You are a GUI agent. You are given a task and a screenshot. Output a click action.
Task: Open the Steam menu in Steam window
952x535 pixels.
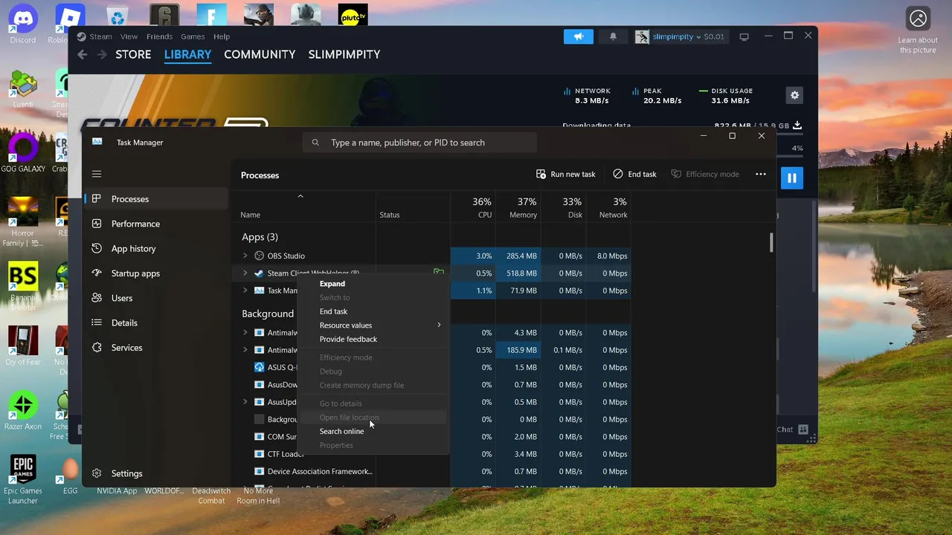[100, 36]
